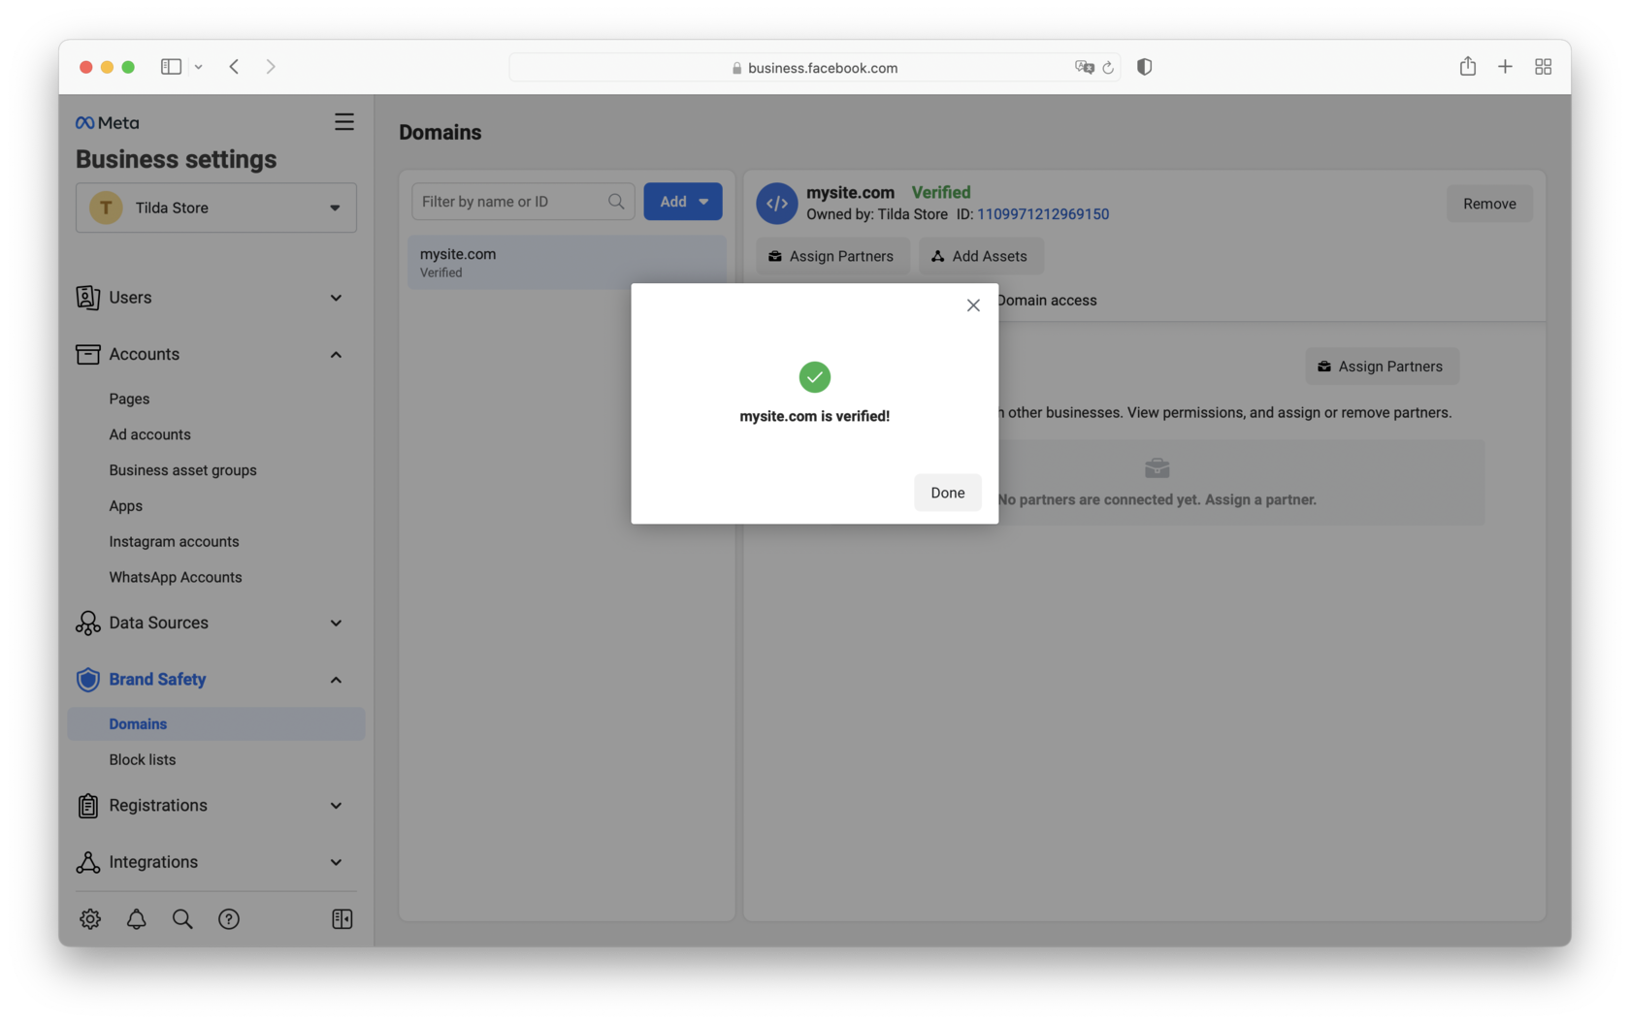The width and height of the screenshot is (1630, 1024).
Task: Click the translate page icon
Action: [1085, 67]
